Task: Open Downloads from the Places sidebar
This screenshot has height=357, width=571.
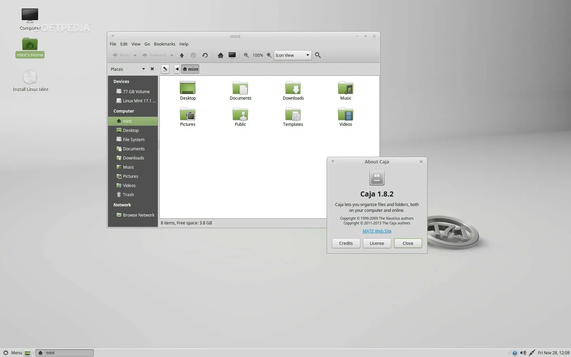Action: (x=133, y=158)
